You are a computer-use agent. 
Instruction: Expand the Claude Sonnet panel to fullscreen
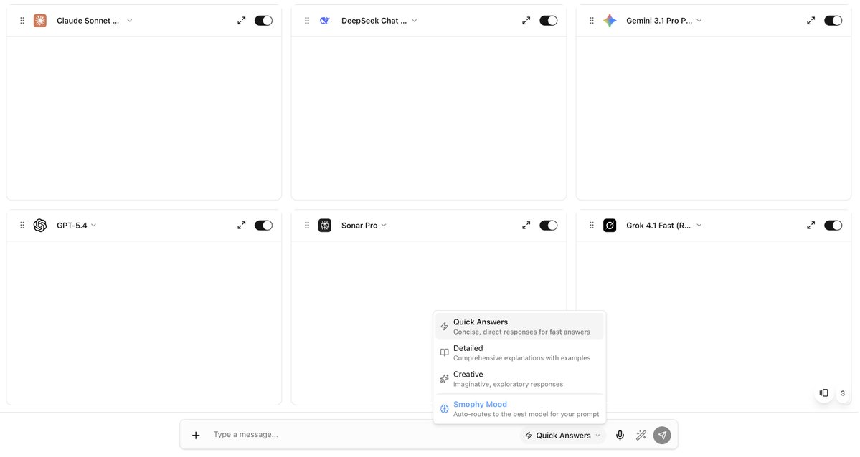point(241,21)
